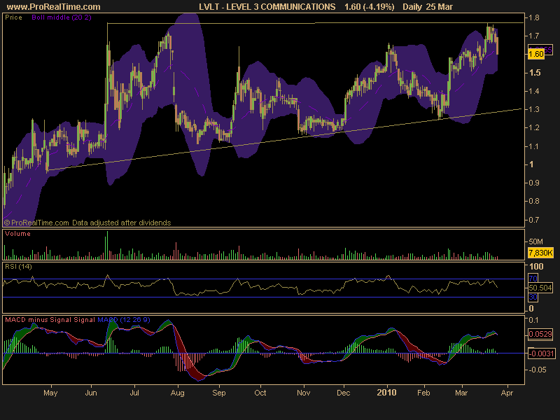Select the RSI (14) indicator label
This screenshot has width=560, height=420.
18,267
